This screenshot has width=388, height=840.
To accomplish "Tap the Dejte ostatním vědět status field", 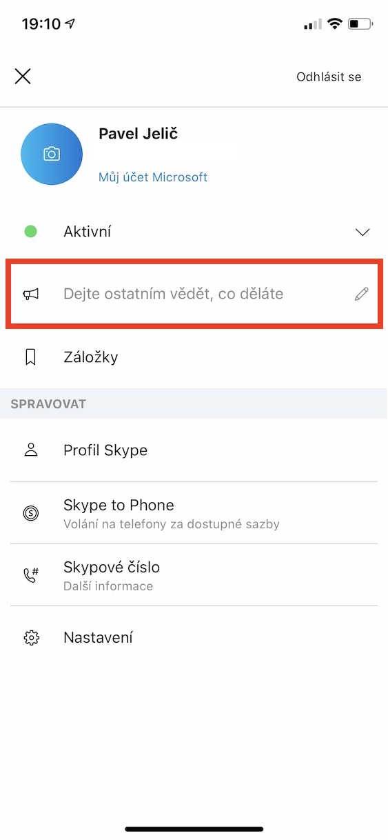I will (x=193, y=294).
